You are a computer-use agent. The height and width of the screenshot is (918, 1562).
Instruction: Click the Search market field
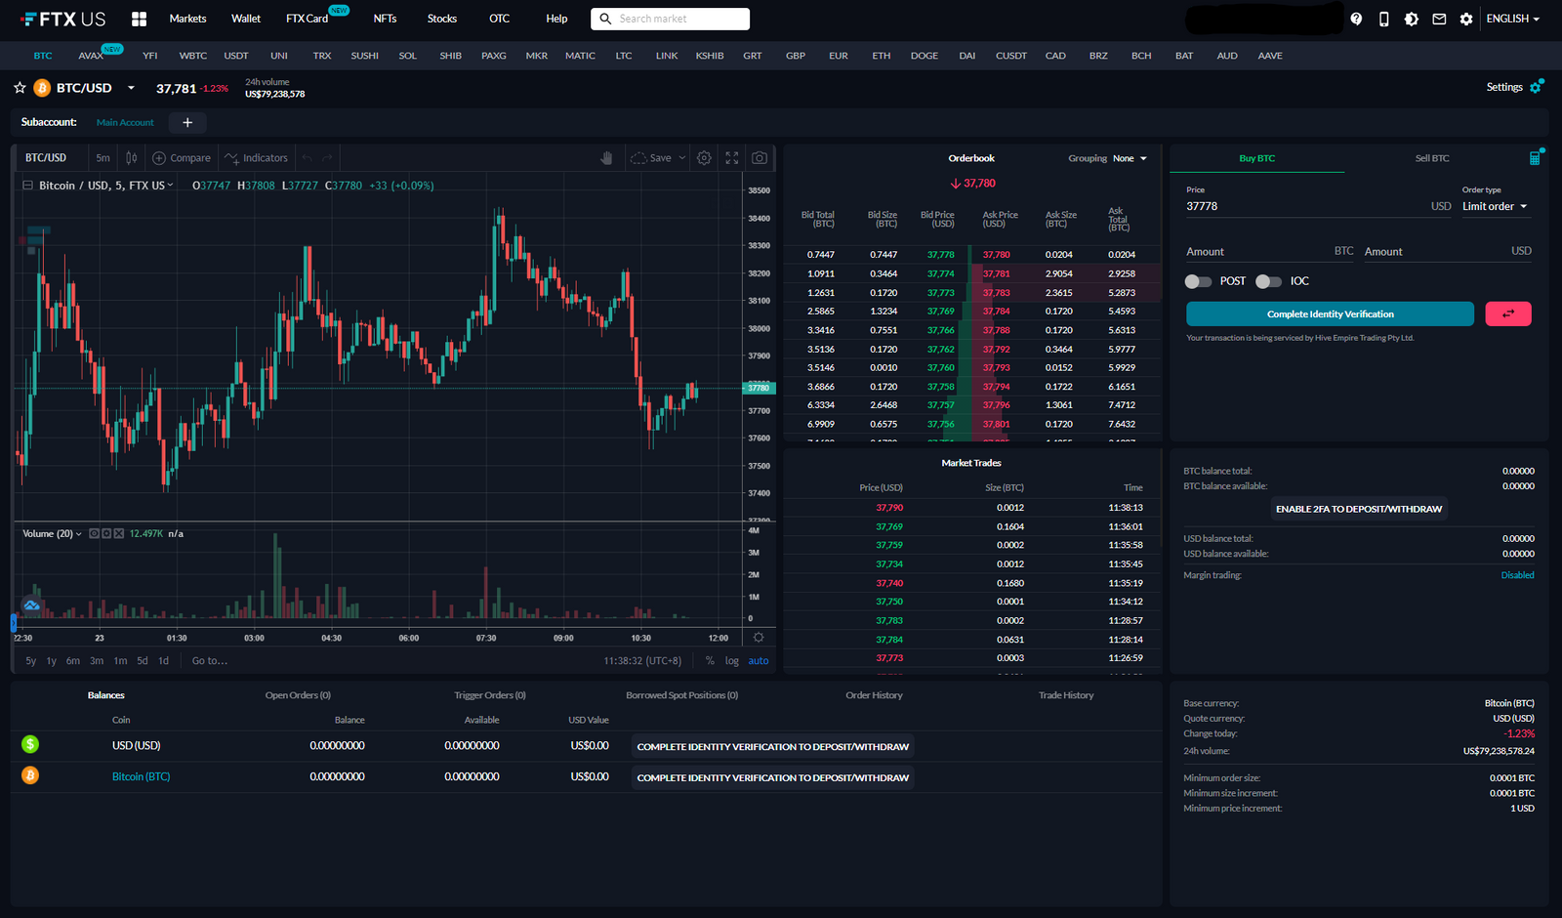(x=670, y=19)
